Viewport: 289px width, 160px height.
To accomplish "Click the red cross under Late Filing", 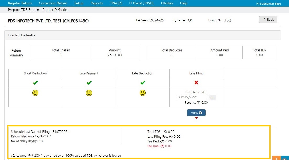I will (x=196, y=82).
